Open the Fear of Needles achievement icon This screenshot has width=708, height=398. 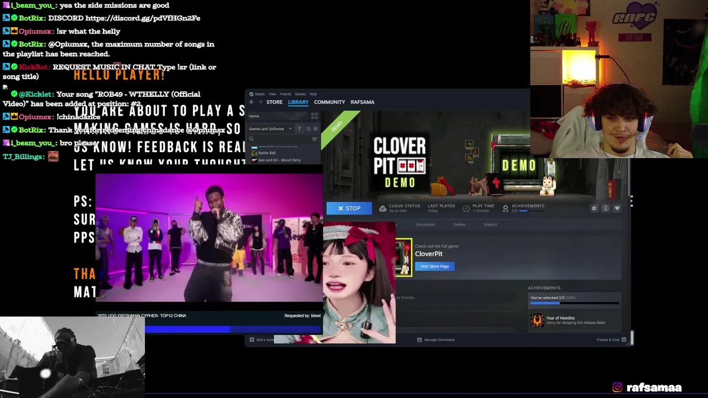point(537,320)
